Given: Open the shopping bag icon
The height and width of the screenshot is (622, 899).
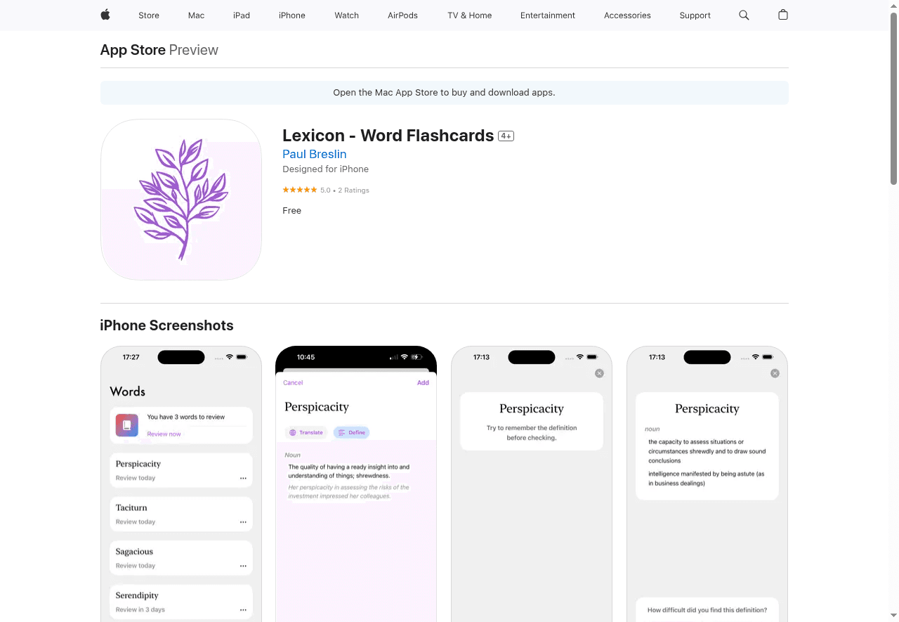Looking at the screenshot, I should pyautogui.click(x=783, y=15).
